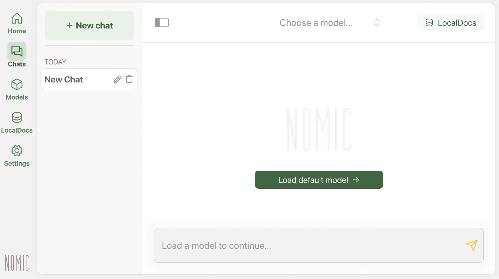
Task: Click the New chat button
Action: click(89, 25)
